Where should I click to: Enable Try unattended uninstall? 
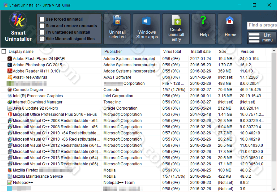click(x=42, y=32)
